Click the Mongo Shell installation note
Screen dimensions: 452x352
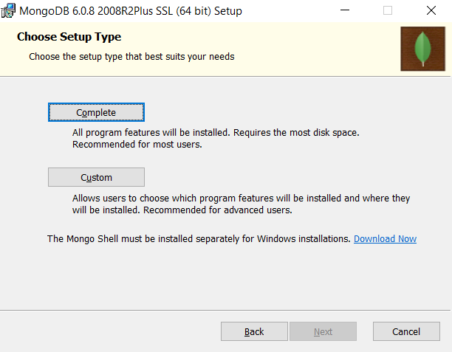click(199, 239)
